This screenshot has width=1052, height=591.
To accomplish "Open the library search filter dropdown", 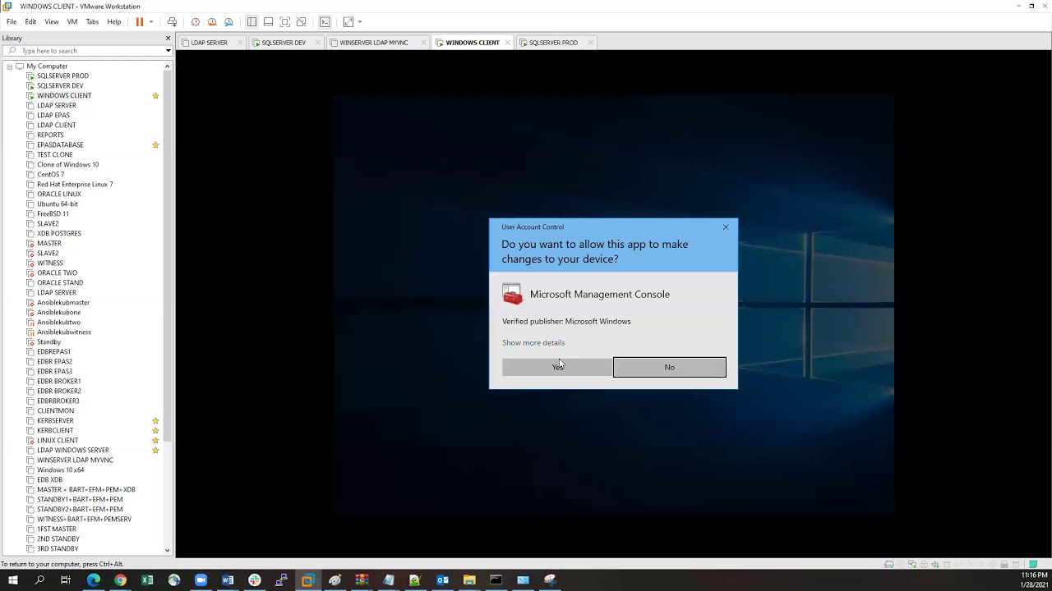I will click(168, 51).
